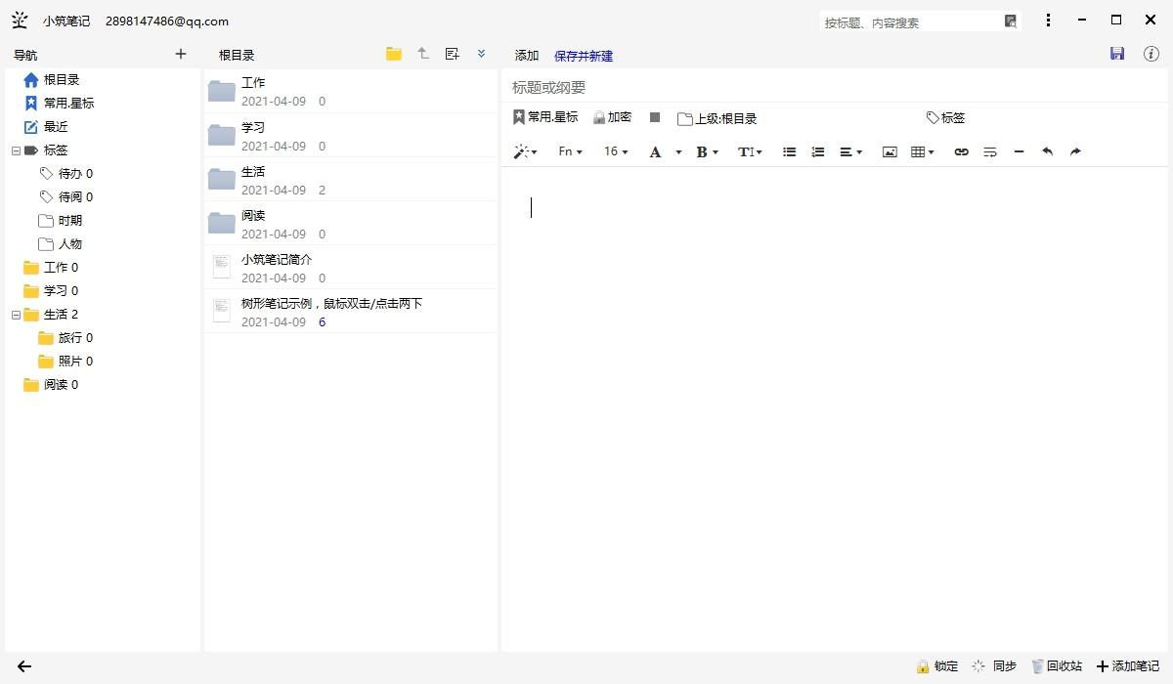Select the 待办 0 tag
The height and width of the screenshot is (684, 1173).
pyautogui.click(x=66, y=174)
